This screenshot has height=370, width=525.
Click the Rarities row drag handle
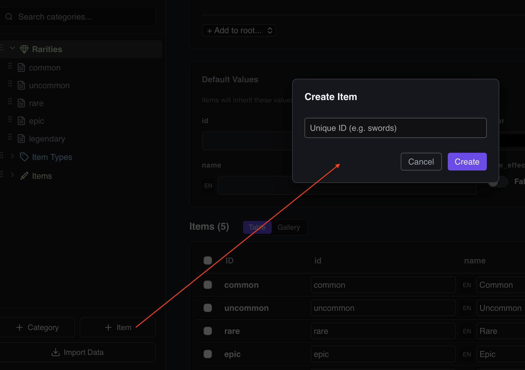click(x=1, y=47)
